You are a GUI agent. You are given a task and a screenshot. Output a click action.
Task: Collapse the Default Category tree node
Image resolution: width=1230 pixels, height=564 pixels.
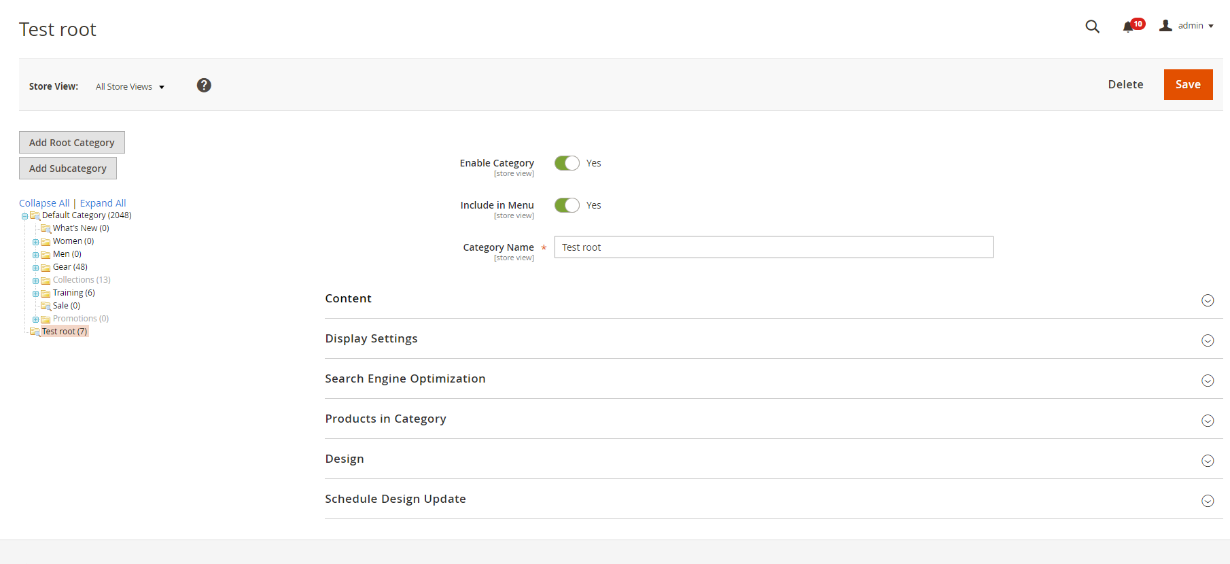(x=24, y=216)
